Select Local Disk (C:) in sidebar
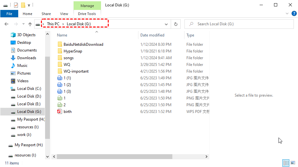 (x=29, y=89)
